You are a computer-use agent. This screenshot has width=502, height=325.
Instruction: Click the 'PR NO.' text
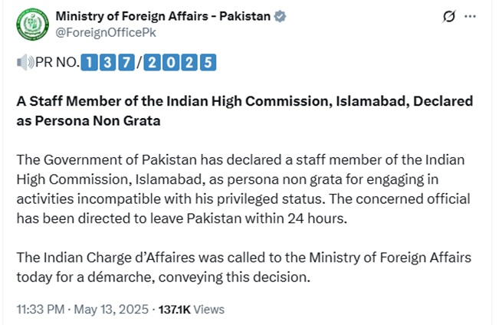pos(58,63)
